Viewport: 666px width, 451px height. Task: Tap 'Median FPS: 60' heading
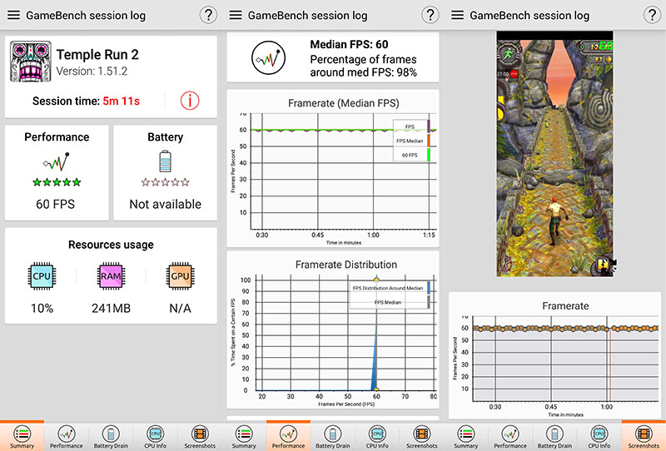(x=349, y=44)
